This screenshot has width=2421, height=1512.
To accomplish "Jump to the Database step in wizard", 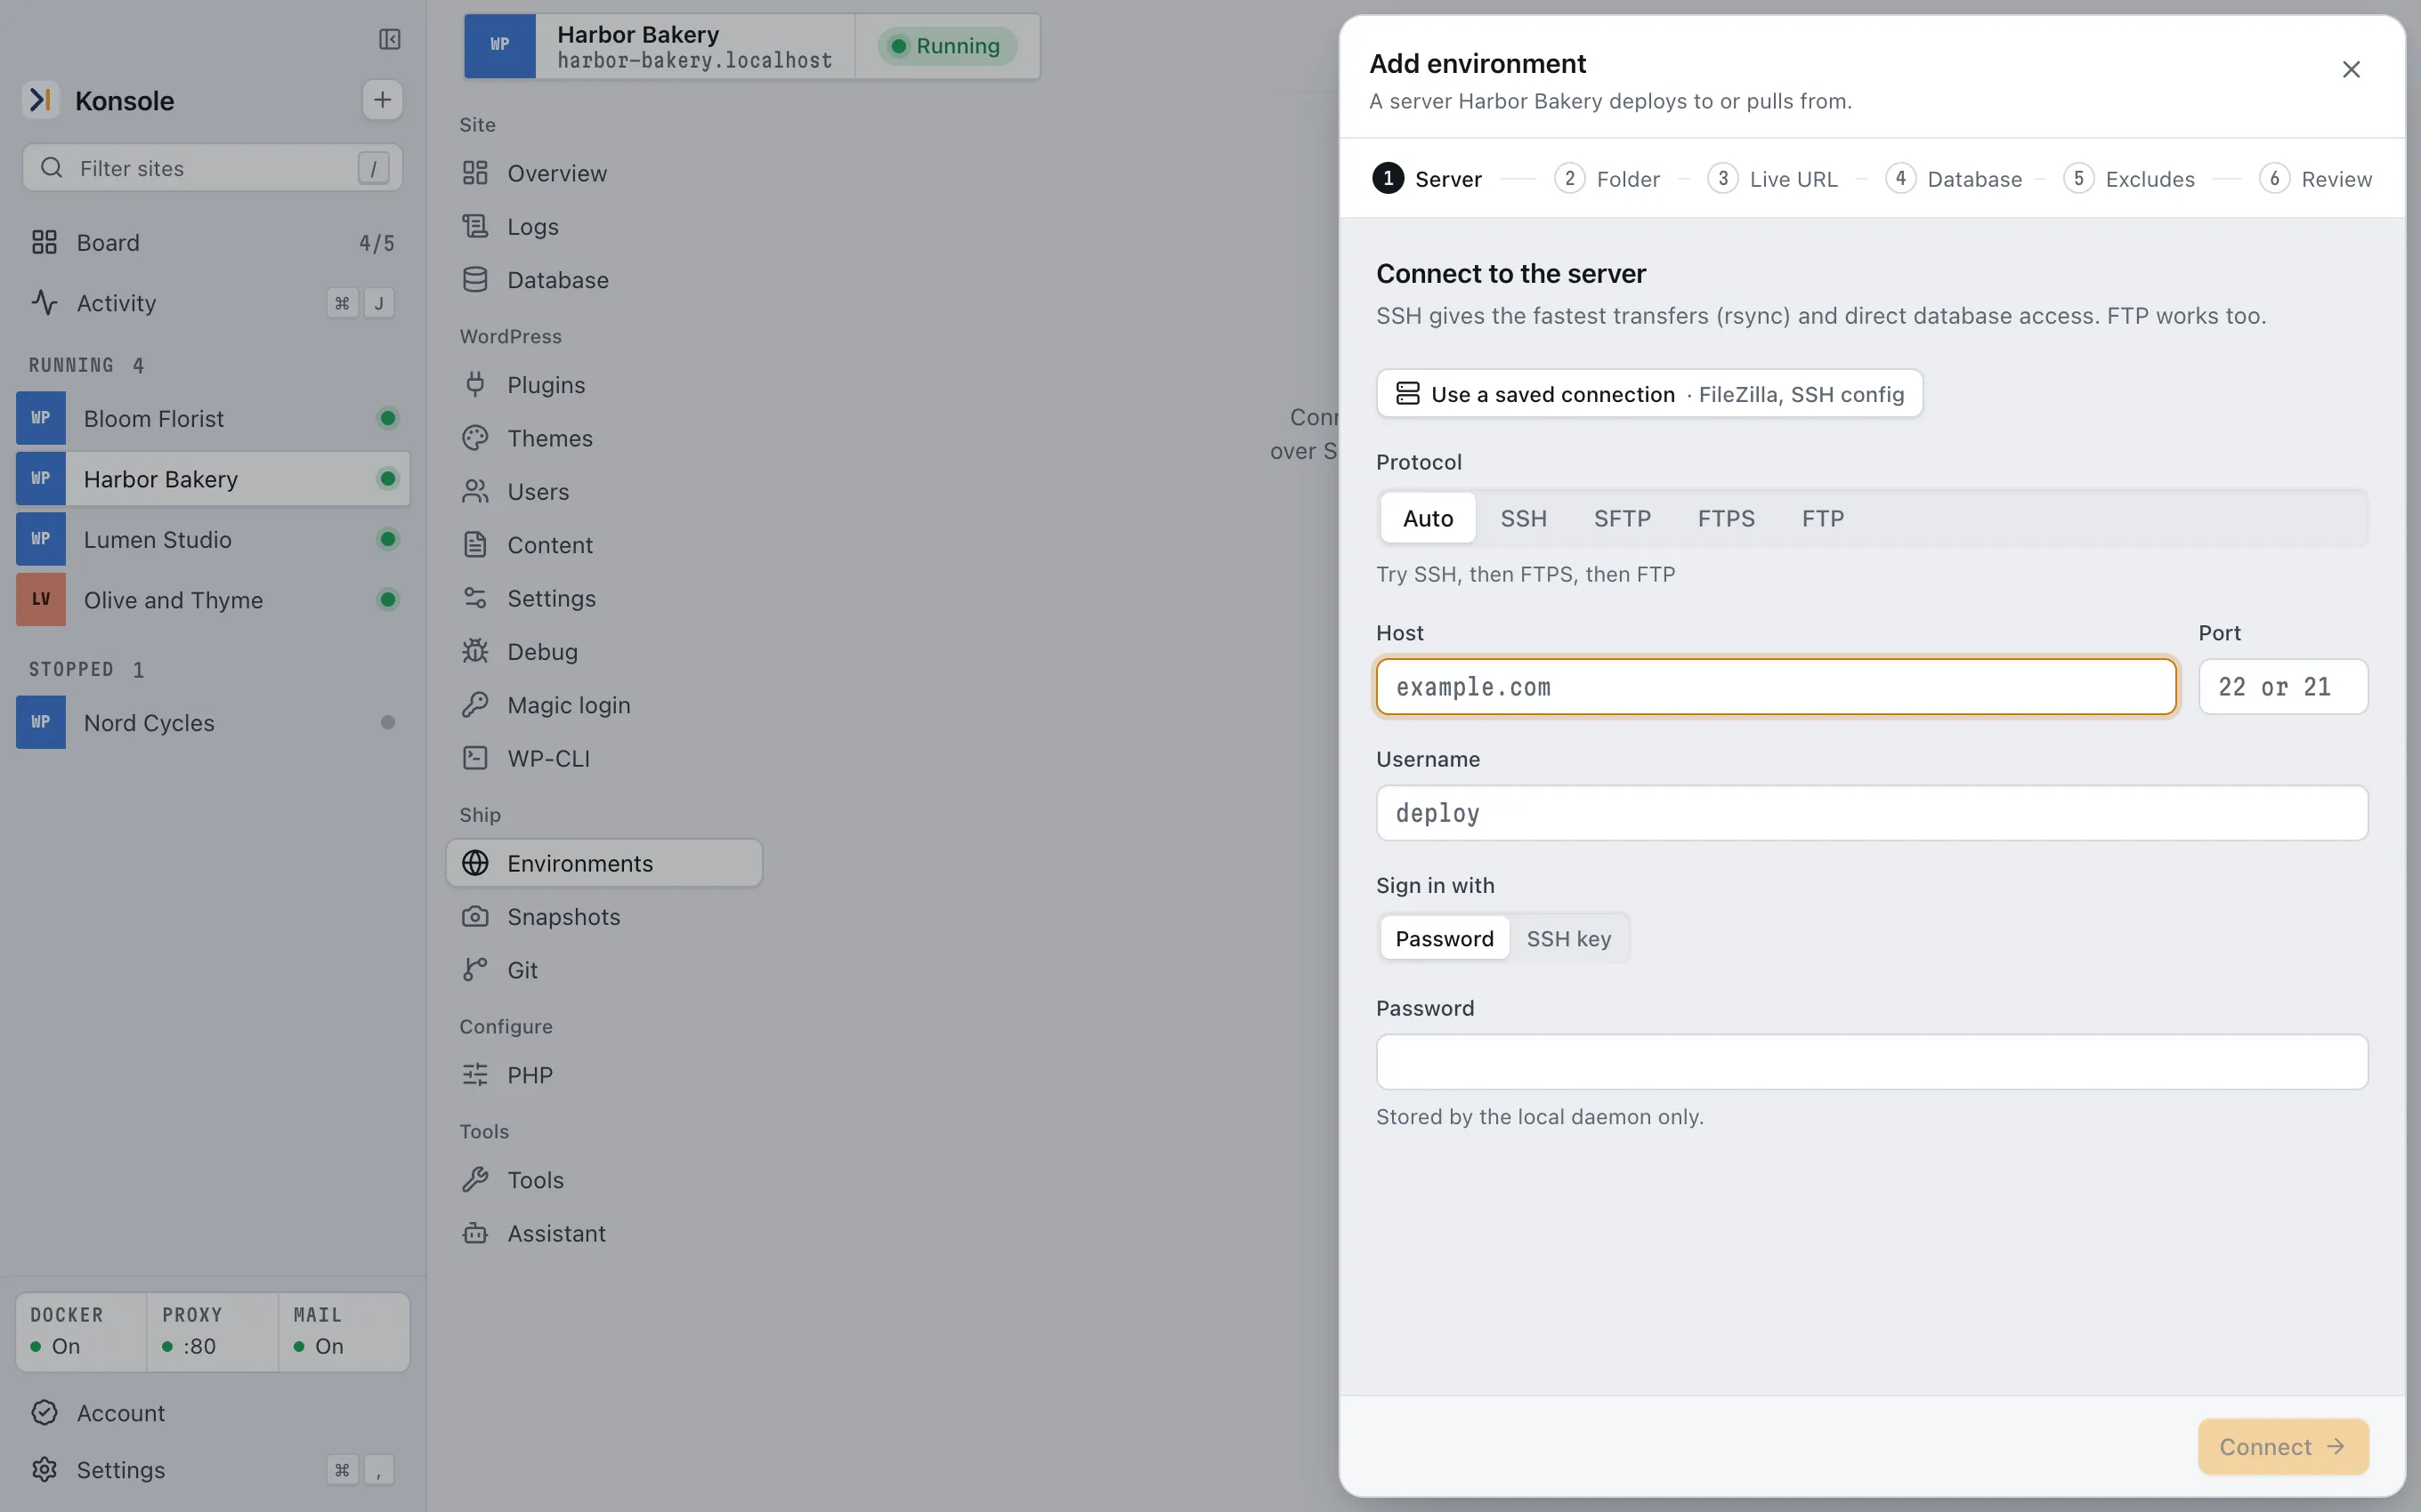I will 1954,179.
